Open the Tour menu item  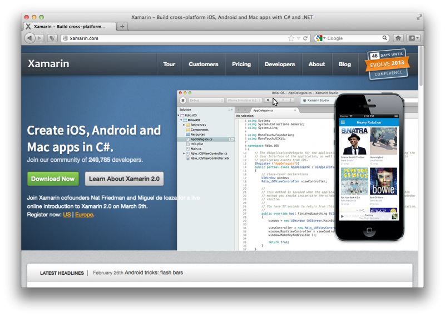[x=169, y=65]
